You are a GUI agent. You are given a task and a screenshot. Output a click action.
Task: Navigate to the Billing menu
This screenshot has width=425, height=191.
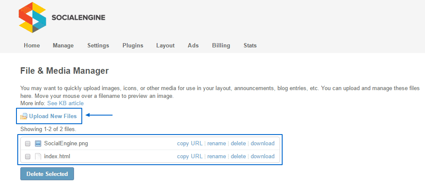(x=221, y=46)
